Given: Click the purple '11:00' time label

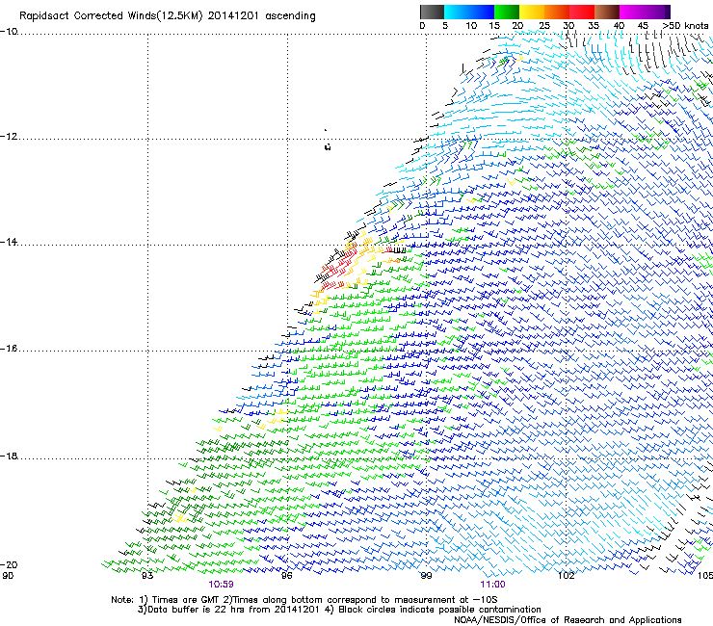Looking at the screenshot, I should [493, 585].
